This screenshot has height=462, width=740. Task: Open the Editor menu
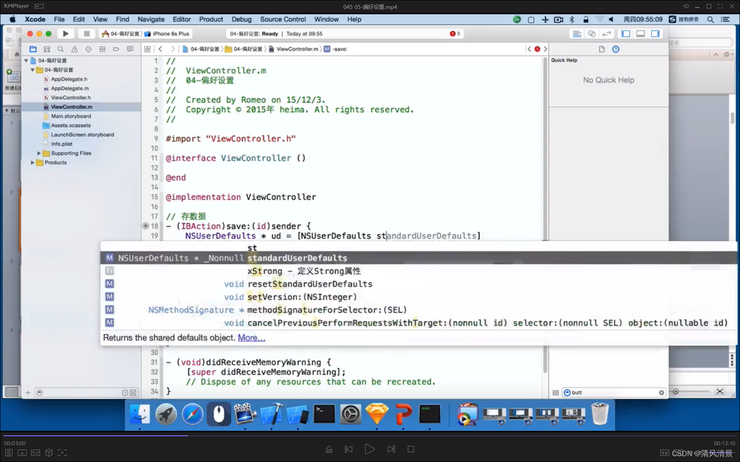tap(181, 20)
